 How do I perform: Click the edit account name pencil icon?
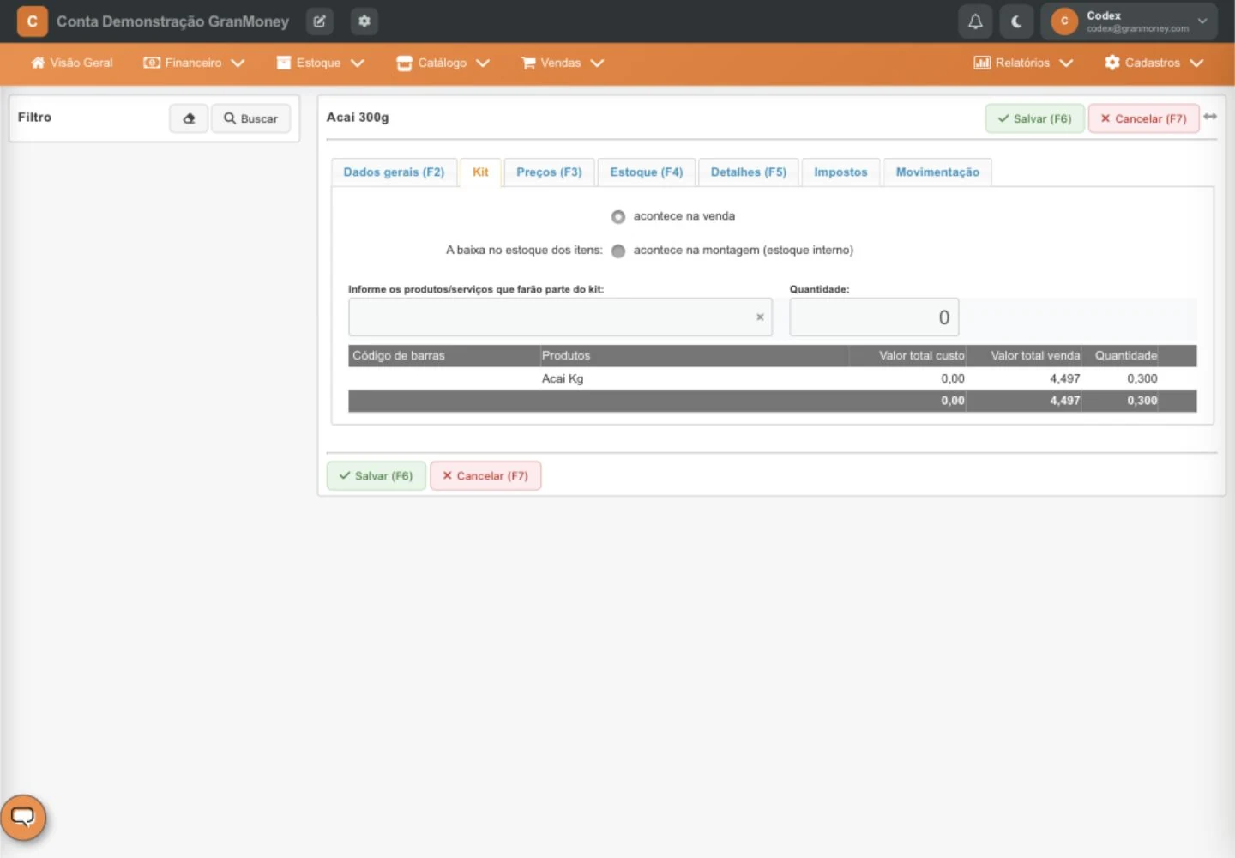coord(319,21)
